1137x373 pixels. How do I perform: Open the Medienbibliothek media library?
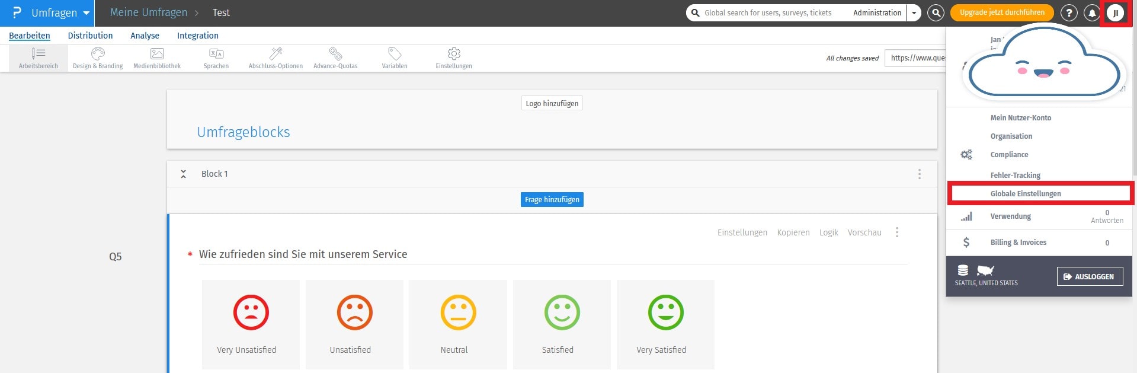click(x=157, y=58)
